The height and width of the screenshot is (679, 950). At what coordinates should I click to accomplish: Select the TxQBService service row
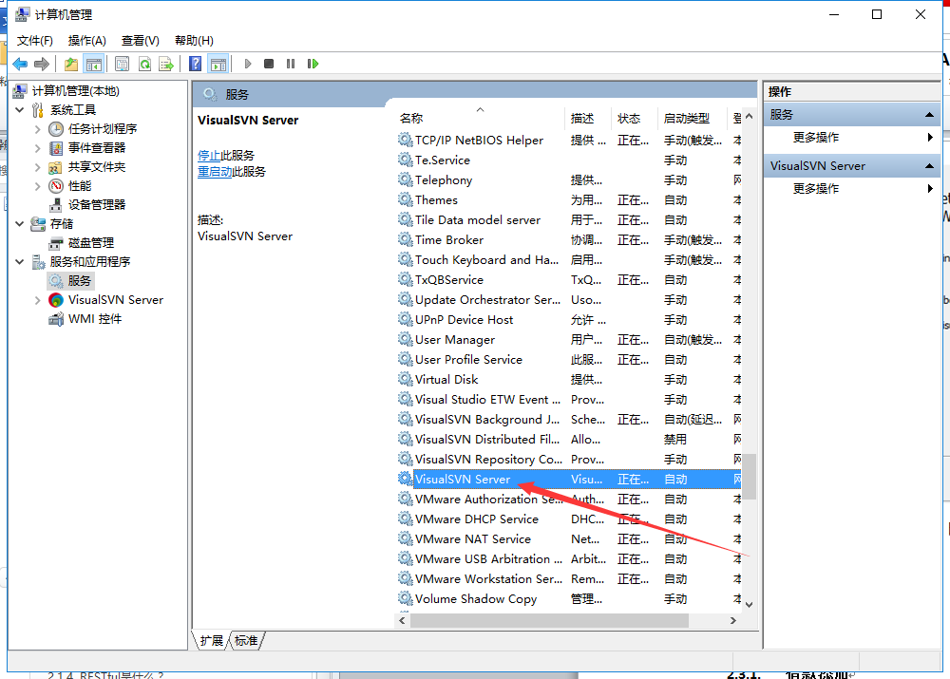click(x=569, y=280)
